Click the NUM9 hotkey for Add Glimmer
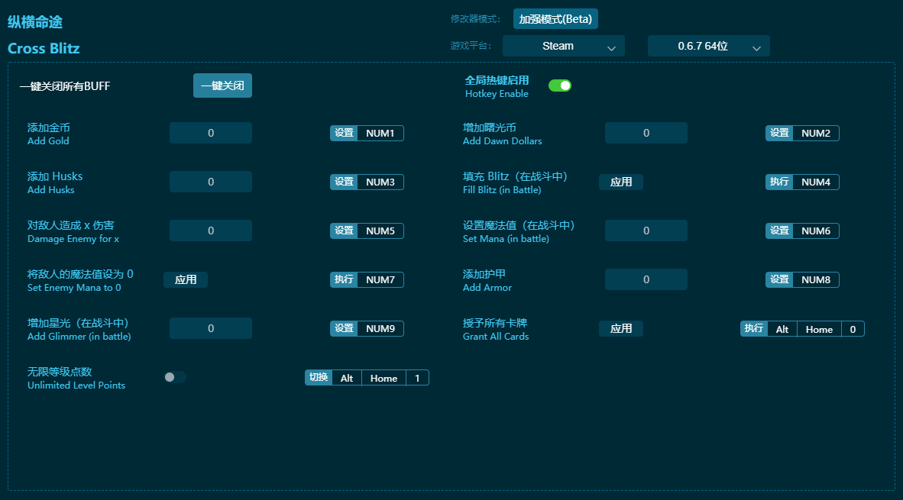The height and width of the screenshot is (500, 903). 380,328
